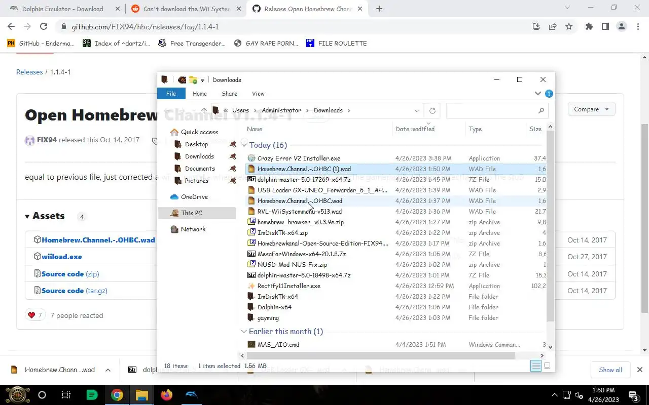Viewport: 649px width, 405px height.
Task: Open the View ribbon tab
Action: click(258, 94)
